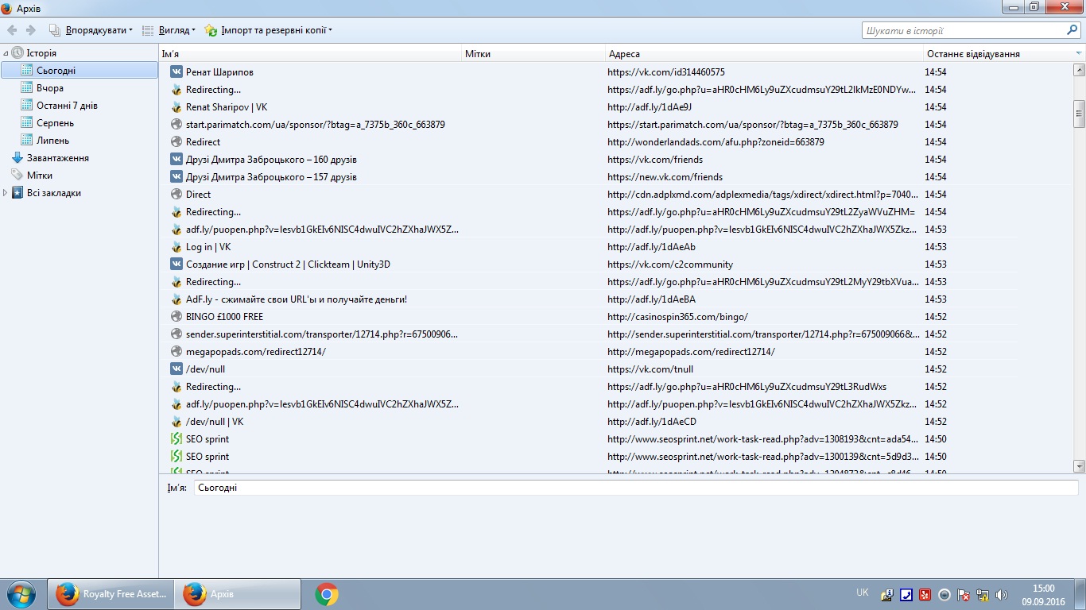Screen dimensions: 1086x610
Task: Click the address https://vk.com/tnull
Action: coord(650,369)
